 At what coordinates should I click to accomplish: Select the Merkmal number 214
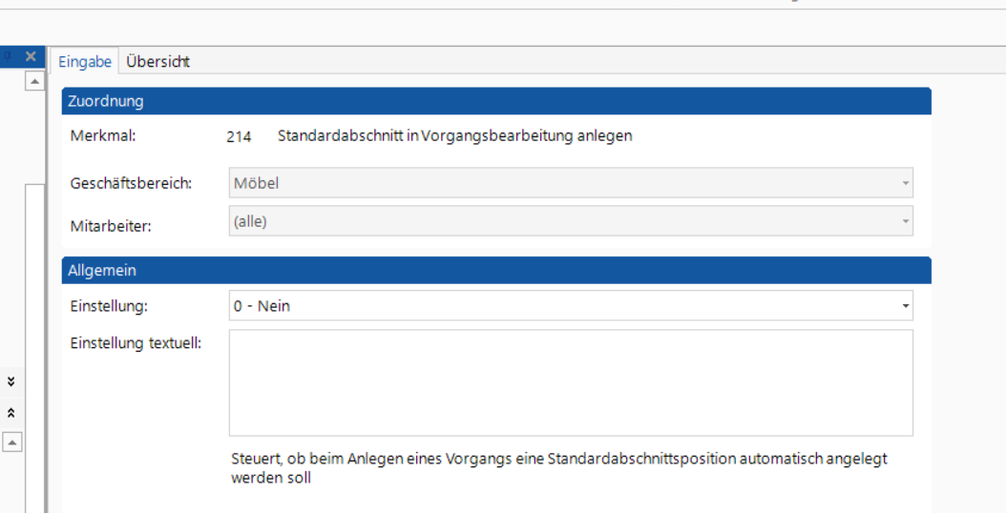click(x=239, y=136)
